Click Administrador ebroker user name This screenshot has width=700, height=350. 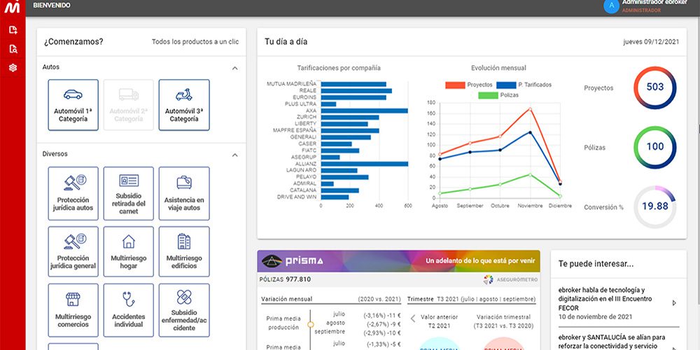coord(654,2)
